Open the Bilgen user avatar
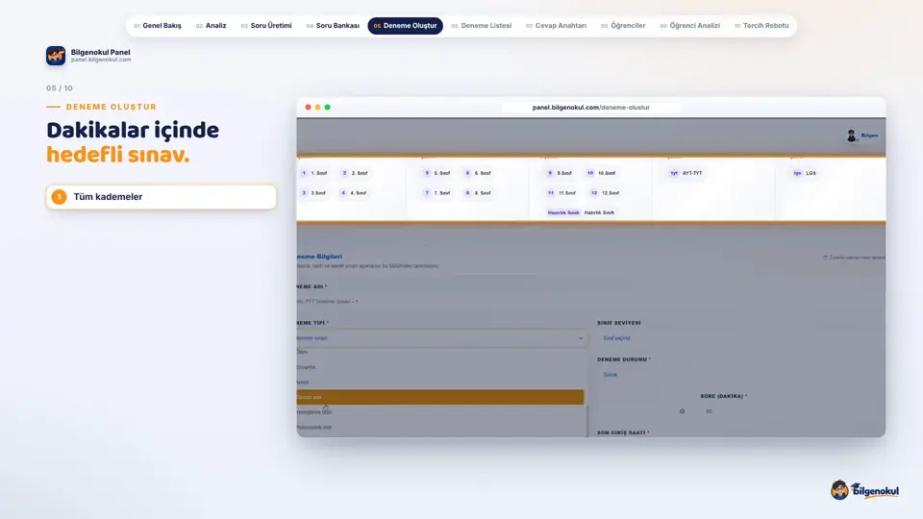 [851, 136]
